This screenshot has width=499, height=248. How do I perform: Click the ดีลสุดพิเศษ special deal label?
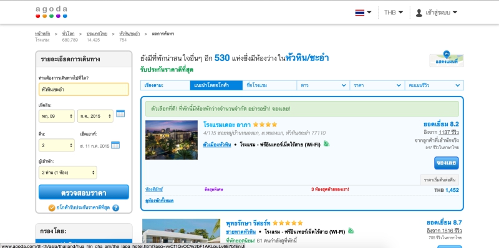(x=213, y=189)
